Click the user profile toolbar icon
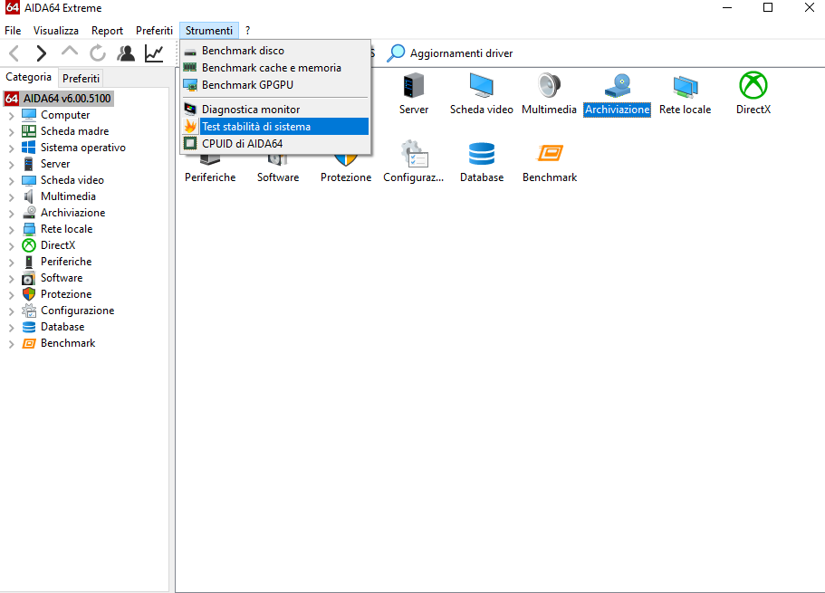The width and height of the screenshot is (825, 593). (x=126, y=53)
